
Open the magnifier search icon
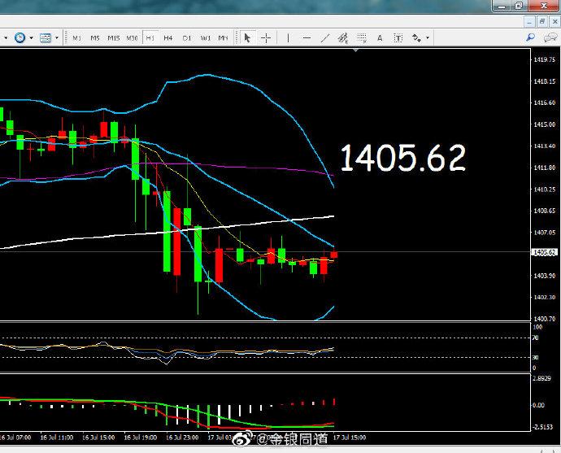pos(530,37)
